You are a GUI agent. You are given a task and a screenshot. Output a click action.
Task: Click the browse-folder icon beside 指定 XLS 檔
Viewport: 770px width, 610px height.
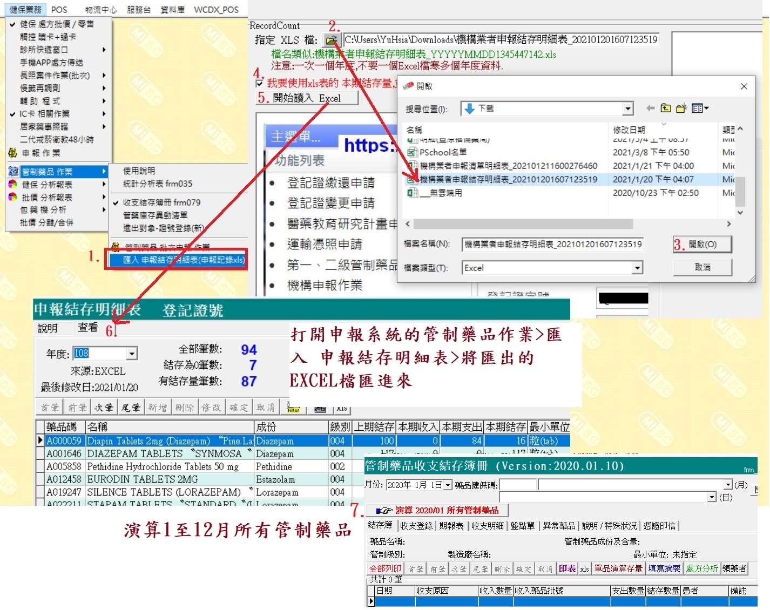[x=331, y=40]
